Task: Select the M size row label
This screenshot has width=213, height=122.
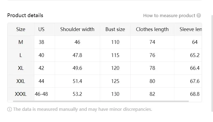Action: (x=21, y=42)
